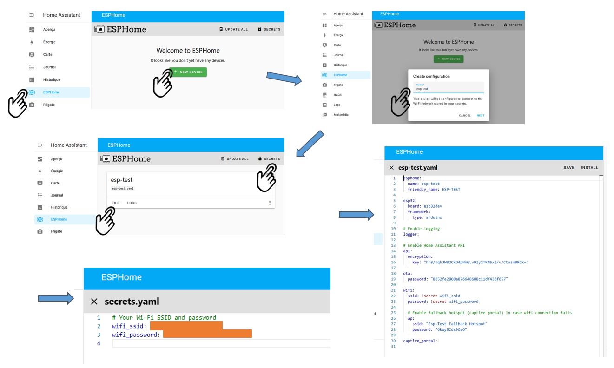The image size is (614, 368).
Task: Click 'ssid: "Esp-Test Fallback Hotspot"' line
Action: point(450,324)
